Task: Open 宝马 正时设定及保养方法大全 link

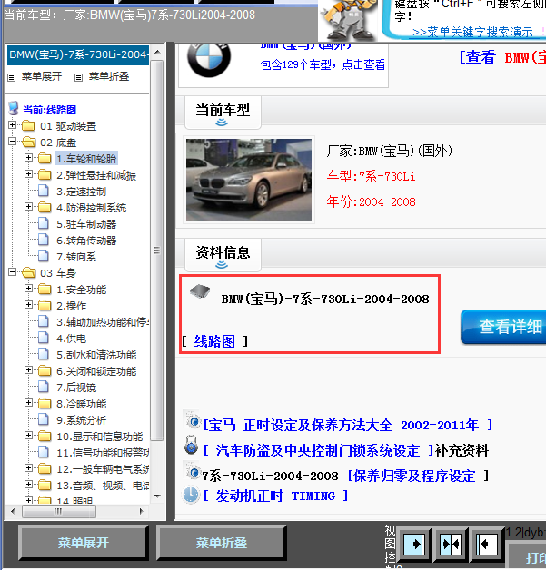Action: 348,425
